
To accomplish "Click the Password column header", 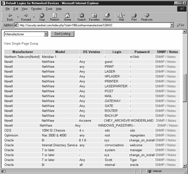I will [142, 52].
